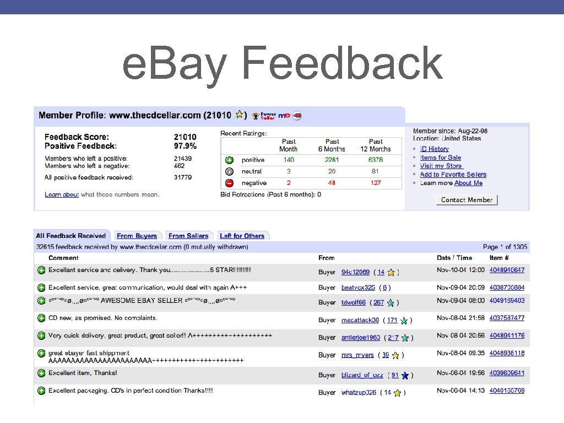This screenshot has width=564, height=423.
Task: Click feedback score 171 next to macattack30
Action: 392,320
